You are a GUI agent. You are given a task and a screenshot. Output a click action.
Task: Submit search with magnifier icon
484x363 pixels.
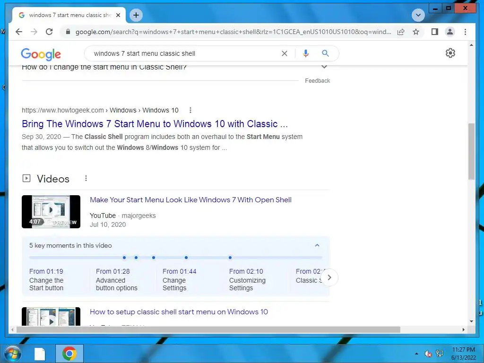[x=325, y=53]
